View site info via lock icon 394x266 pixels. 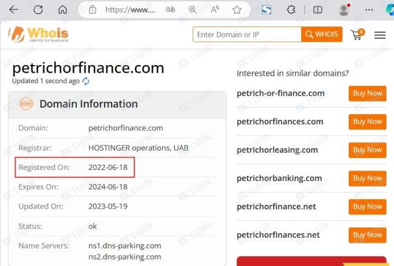[x=92, y=10]
